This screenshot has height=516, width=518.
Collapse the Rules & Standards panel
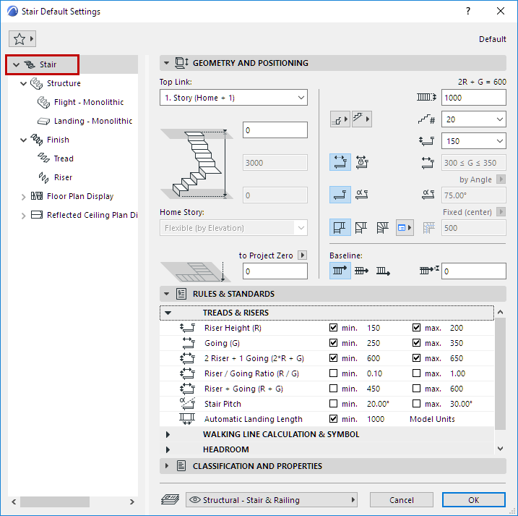pyautogui.click(x=166, y=294)
